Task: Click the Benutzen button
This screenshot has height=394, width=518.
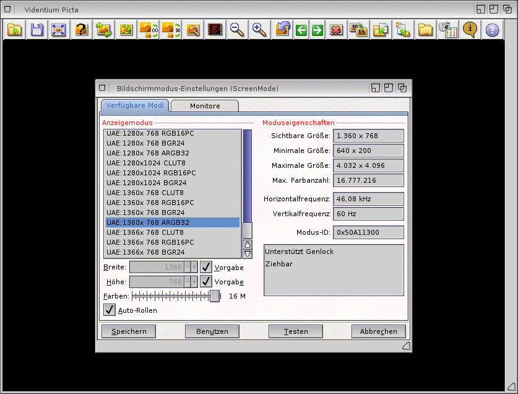Action: coord(212,331)
